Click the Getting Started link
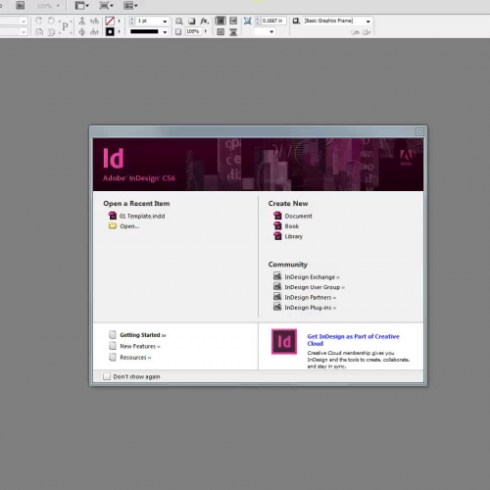 pos(143,335)
